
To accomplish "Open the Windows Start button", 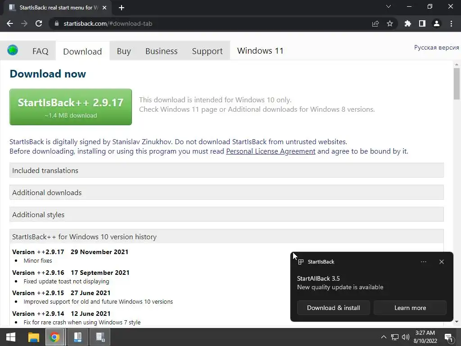I will 11,337.
